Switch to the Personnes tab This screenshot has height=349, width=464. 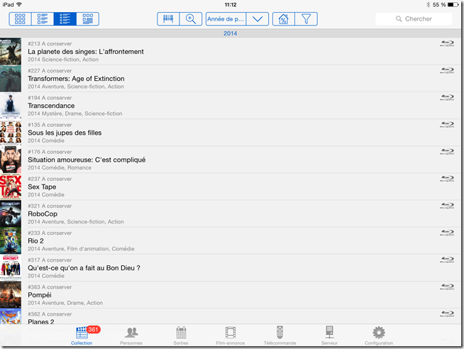pos(131,336)
